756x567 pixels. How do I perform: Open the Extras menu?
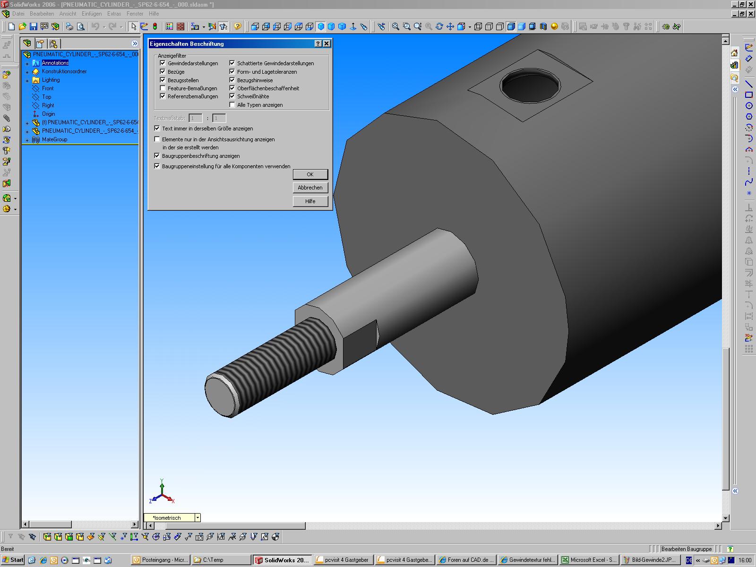[x=114, y=14]
